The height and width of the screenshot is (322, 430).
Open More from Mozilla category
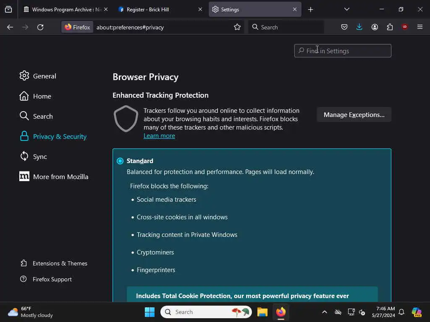tap(54, 177)
